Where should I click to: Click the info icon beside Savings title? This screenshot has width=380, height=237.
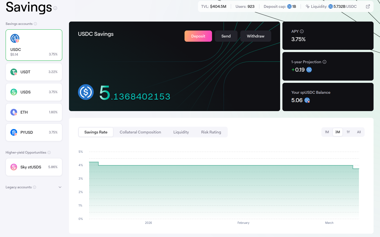55,8
